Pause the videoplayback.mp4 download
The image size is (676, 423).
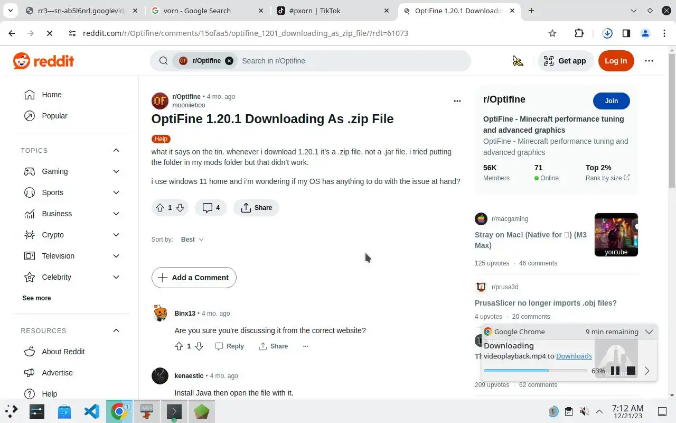point(615,371)
